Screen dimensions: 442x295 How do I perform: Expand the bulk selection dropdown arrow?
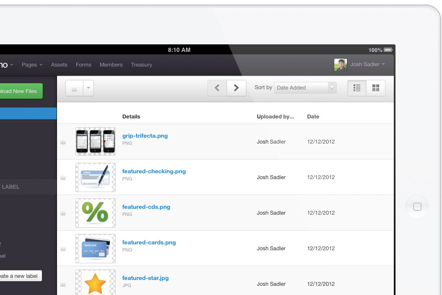[x=88, y=89]
